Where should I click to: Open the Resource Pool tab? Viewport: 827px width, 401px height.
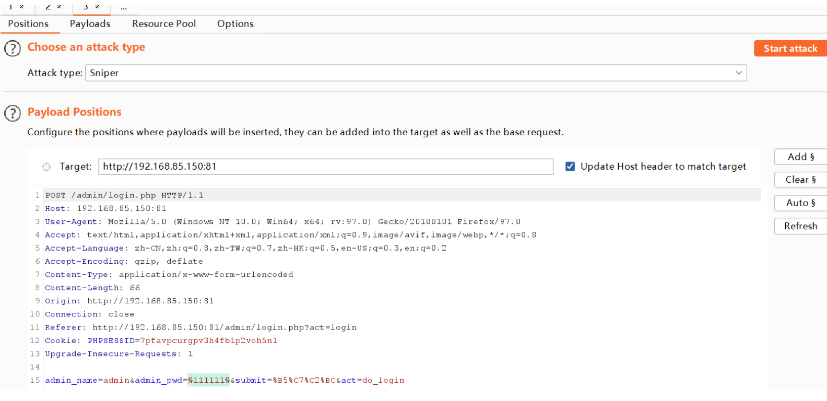[x=164, y=23]
